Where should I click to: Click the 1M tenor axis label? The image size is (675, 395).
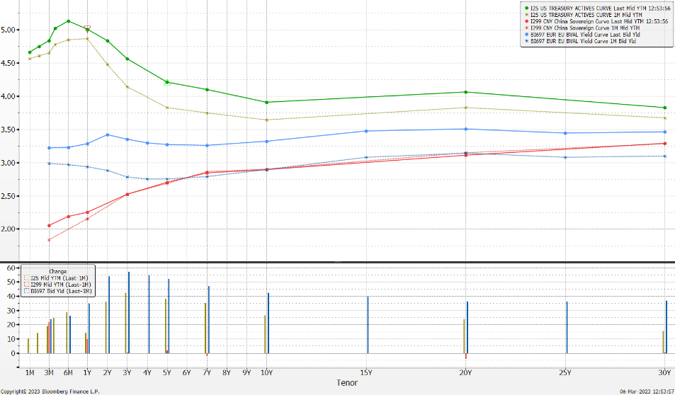tap(30, 372)
